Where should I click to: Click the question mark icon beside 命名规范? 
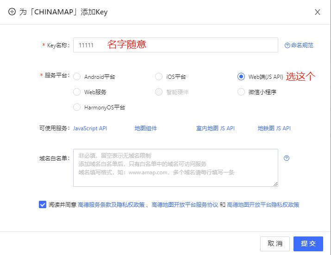pyautogui.click(x=287, y=45)
